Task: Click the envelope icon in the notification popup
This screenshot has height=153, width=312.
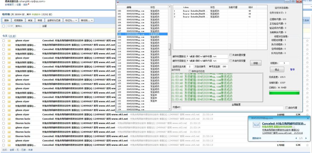Action: pos(257,125)
